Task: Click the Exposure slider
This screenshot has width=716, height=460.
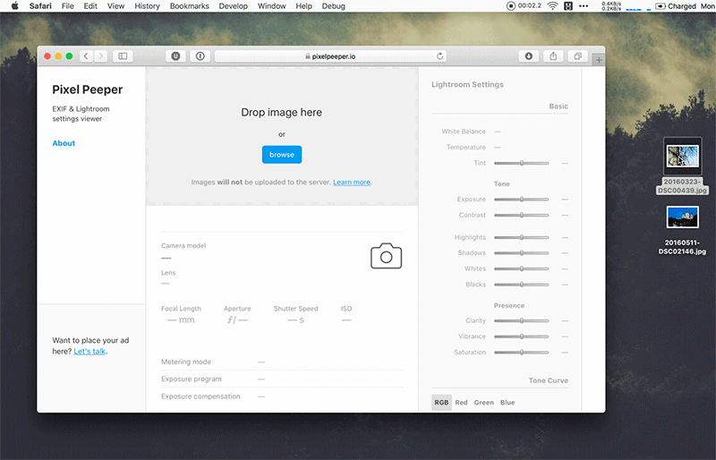Action: pyautogui.click(x=522, y=200)
